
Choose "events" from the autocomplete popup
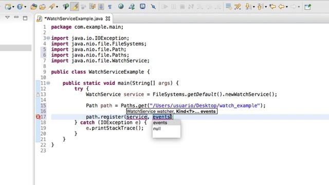(167, 123)
